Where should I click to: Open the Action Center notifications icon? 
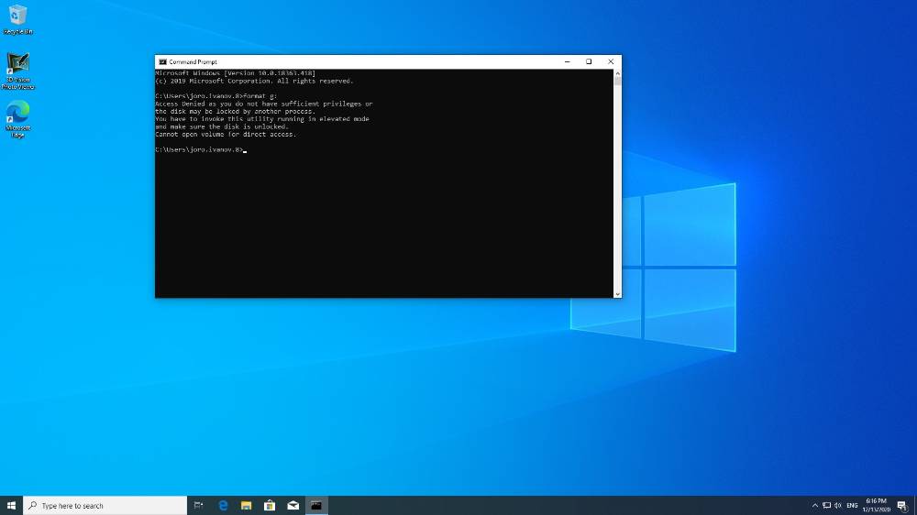pos(902,506)
